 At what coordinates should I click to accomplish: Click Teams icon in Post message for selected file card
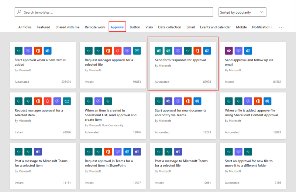tap(178, 152)
